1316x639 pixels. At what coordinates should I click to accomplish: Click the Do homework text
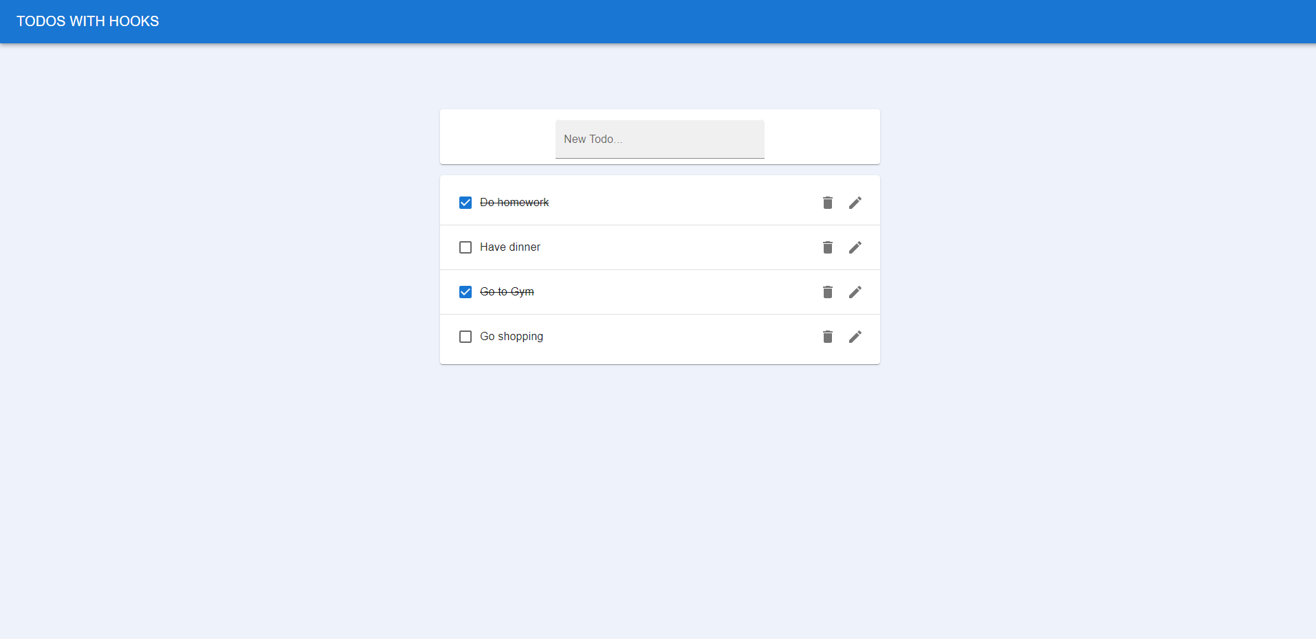pos(514,203)
